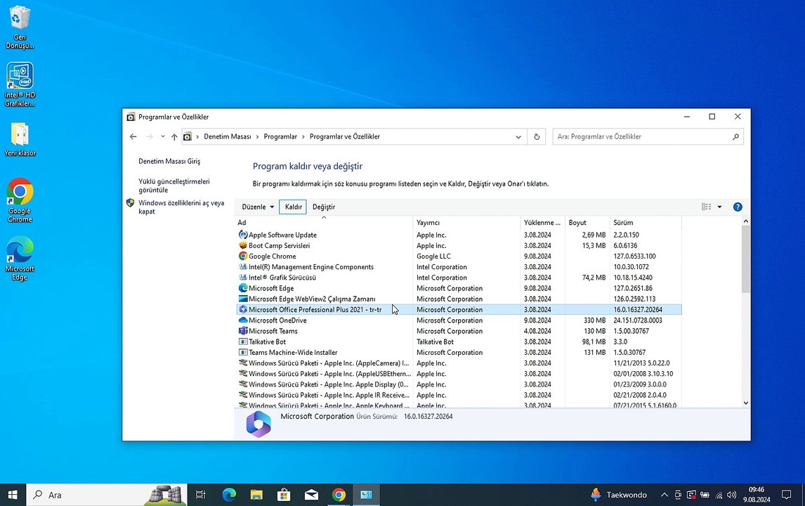Open Denetim Masası Giriş link
Image resolution: width=805 pixels, height=506 pixels.
tap(169, 162)
